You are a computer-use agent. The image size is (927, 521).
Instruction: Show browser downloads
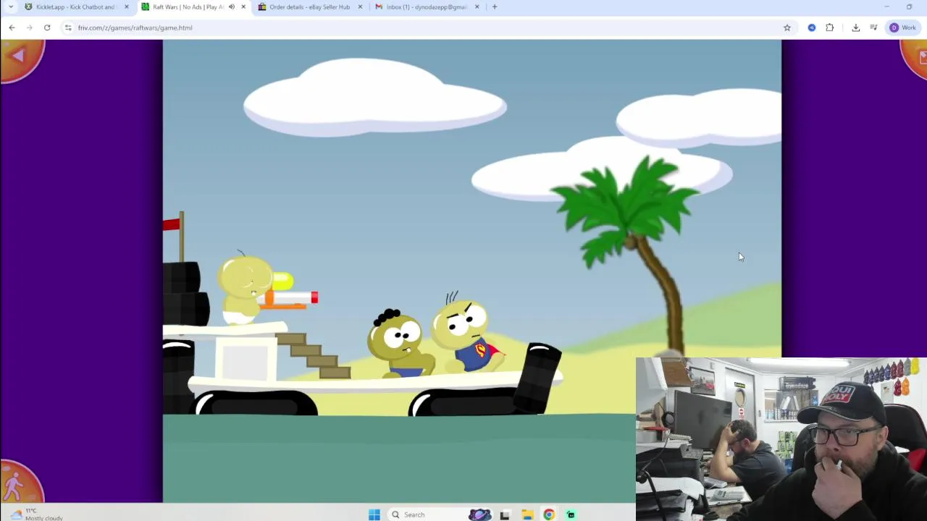tap(855, 27)
